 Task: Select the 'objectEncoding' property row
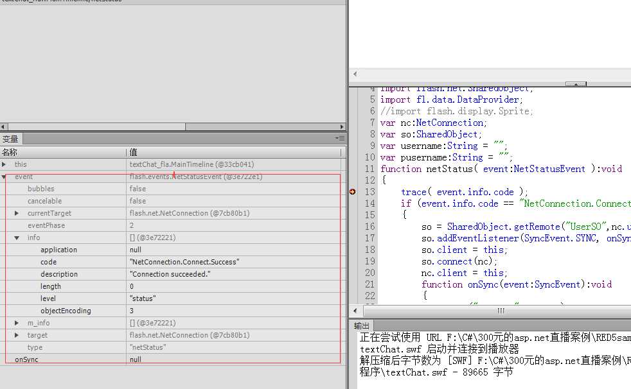[x=173, y=311]
